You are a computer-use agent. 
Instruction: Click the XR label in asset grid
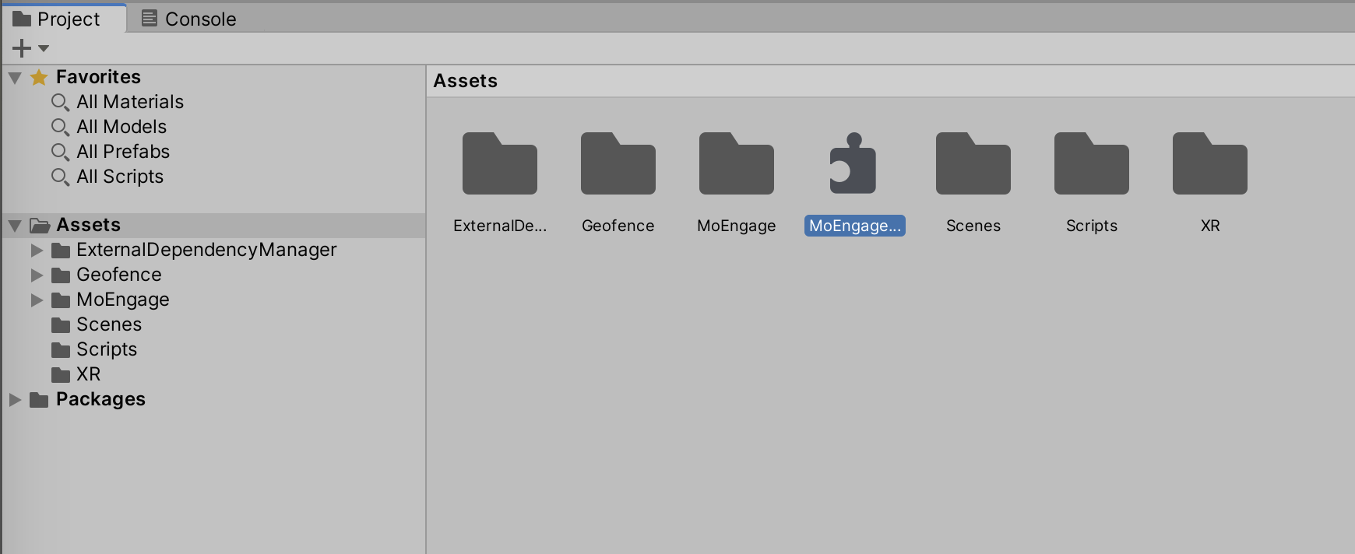(x=1210, y=226)
